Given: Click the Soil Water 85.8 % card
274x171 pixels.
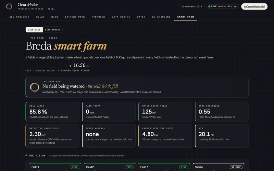Looking at the screenshot, I should click(52, 112).
